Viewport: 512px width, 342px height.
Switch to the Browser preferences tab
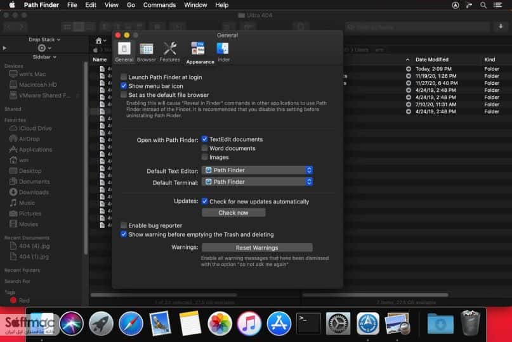(x=147, y=52)
